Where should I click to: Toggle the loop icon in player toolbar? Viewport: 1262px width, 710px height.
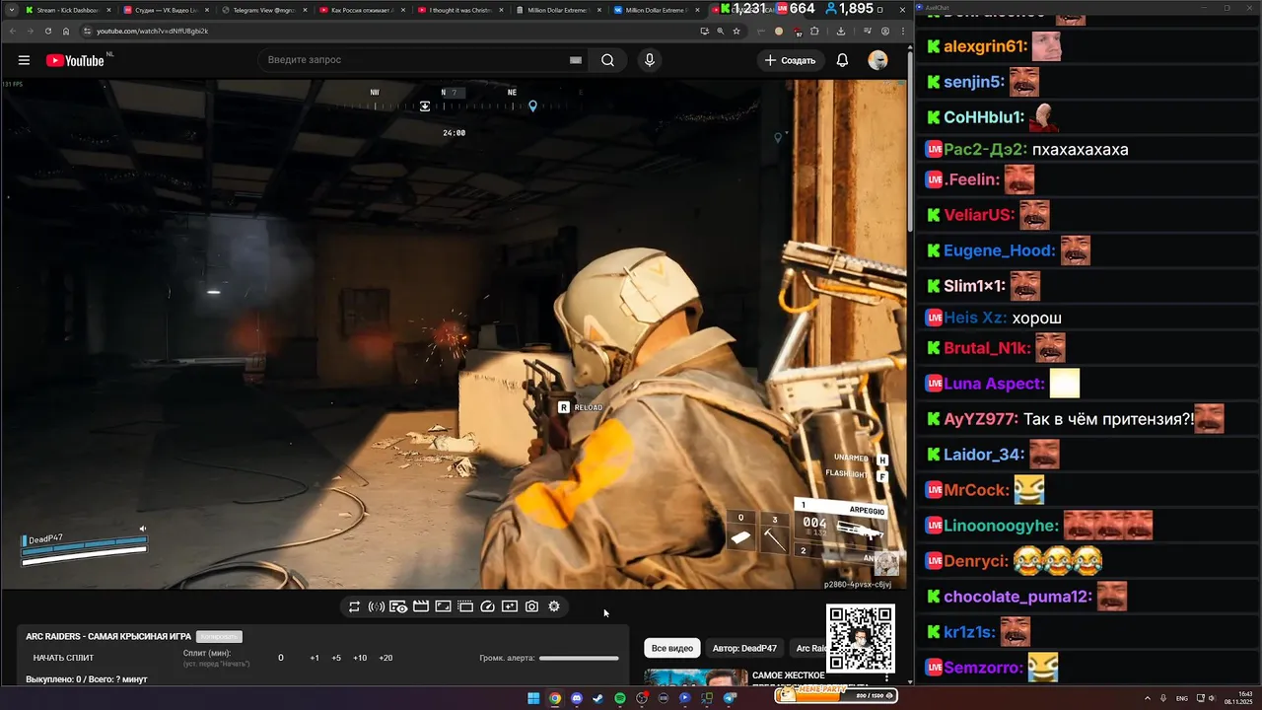coord(354,606)
